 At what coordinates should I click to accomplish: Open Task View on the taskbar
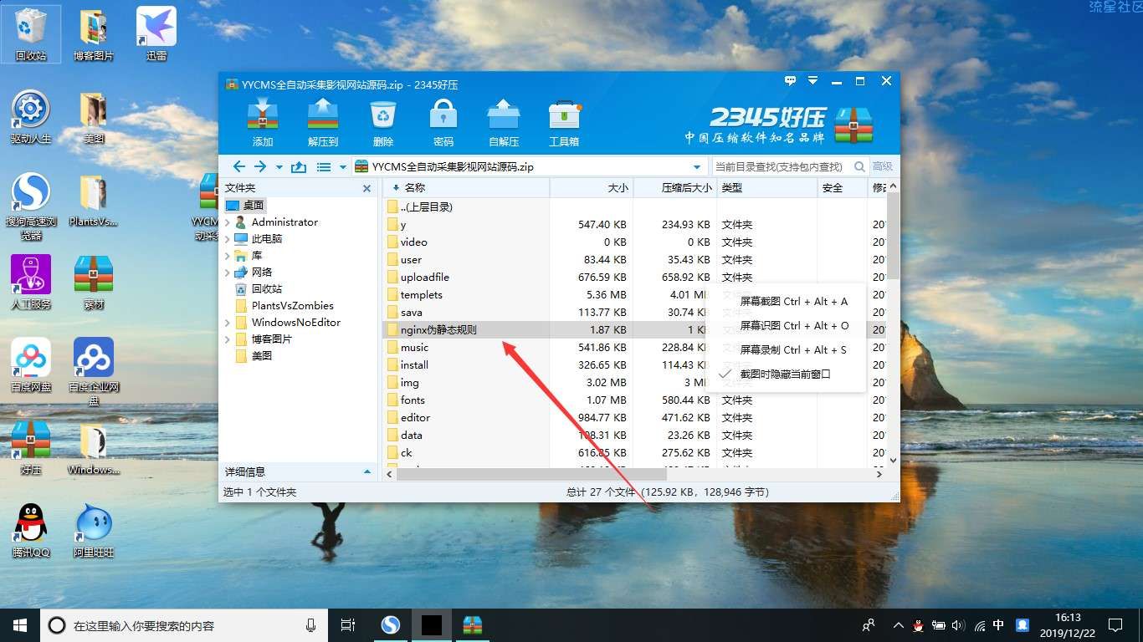(x=348, y=624)
